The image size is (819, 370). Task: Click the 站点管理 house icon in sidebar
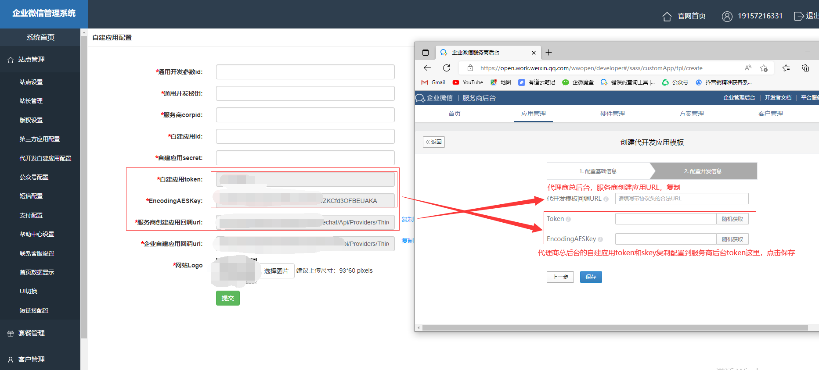coord(11,60)
